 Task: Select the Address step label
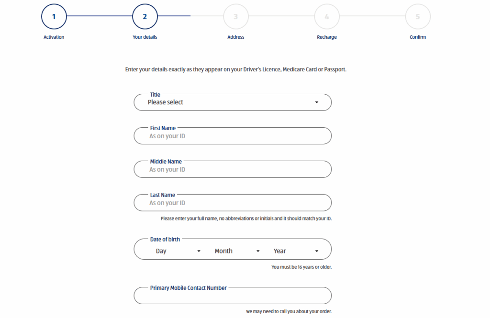pyautogui.click(x=235, y=37)
